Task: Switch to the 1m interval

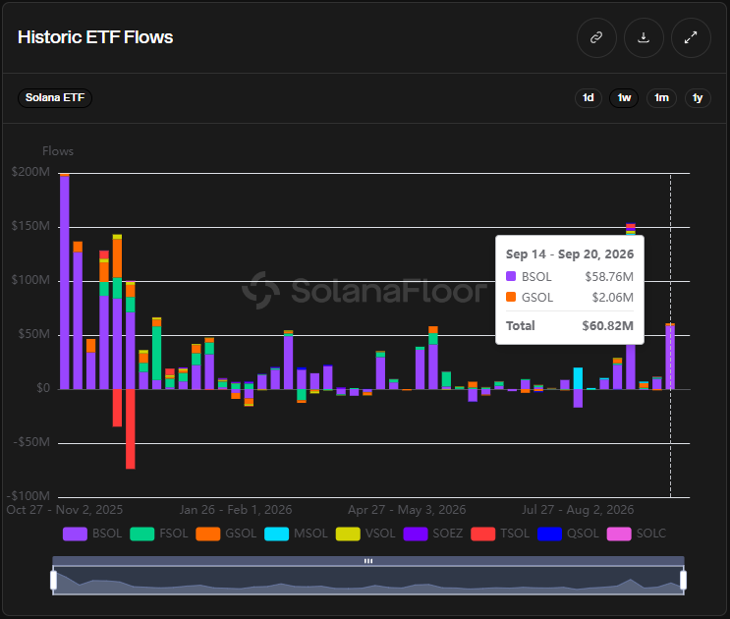Action: 661,97
